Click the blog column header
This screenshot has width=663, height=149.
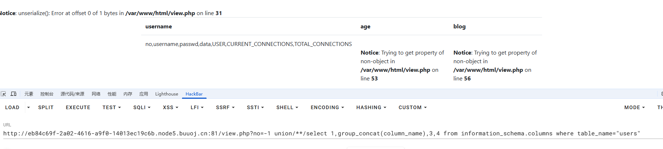[459, 27]
